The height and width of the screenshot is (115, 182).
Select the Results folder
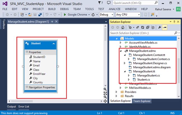coord(129,96)
